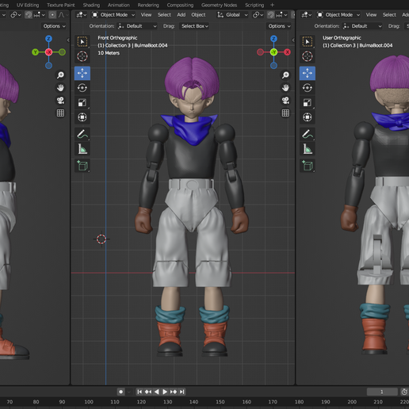Select the Cursor tool in Front Orthographic viewport

tap(82, 56)
